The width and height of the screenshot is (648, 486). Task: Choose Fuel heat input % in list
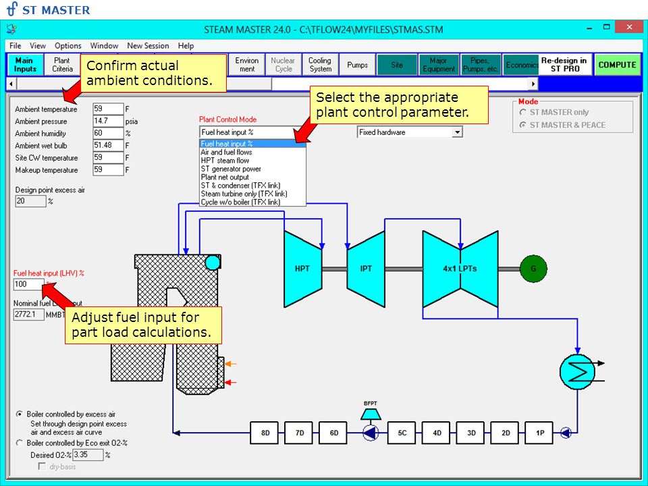coord(252,144)
